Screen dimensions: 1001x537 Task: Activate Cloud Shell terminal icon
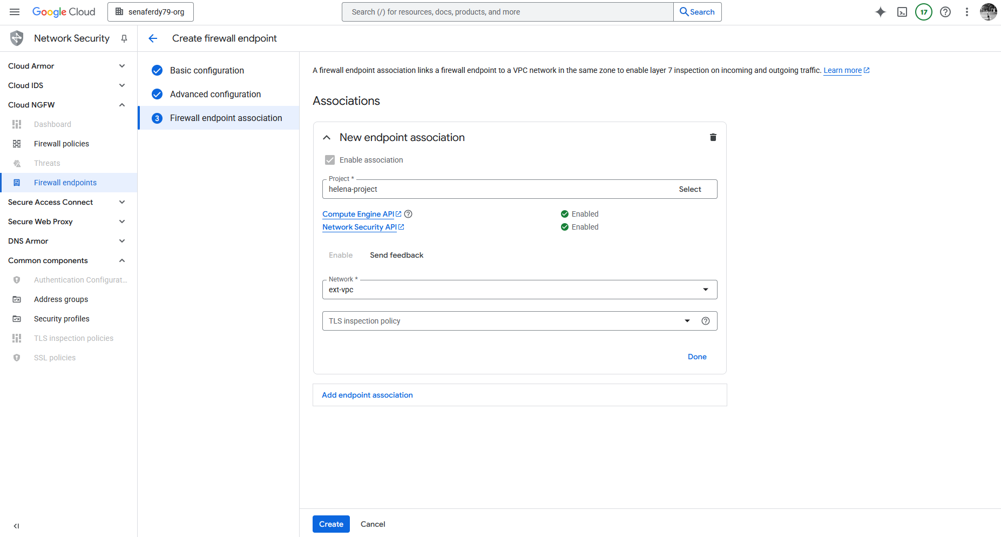(902, 12)
